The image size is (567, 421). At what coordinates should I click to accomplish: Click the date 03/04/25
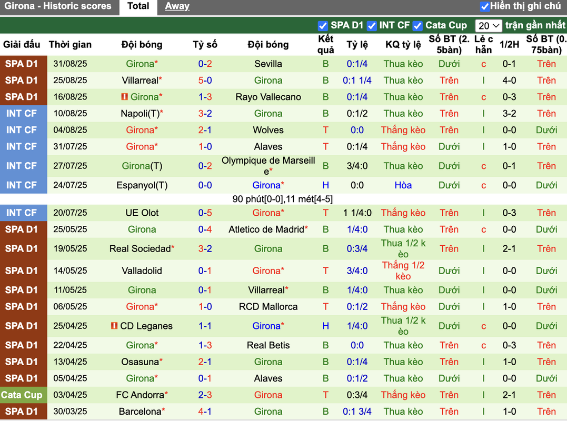[70, 395]
